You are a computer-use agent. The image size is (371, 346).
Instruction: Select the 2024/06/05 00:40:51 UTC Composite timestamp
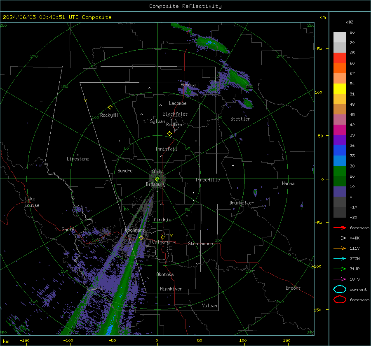click(57, 17)
